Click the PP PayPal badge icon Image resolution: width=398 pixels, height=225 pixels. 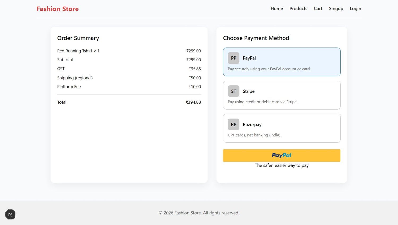(233, 58)
